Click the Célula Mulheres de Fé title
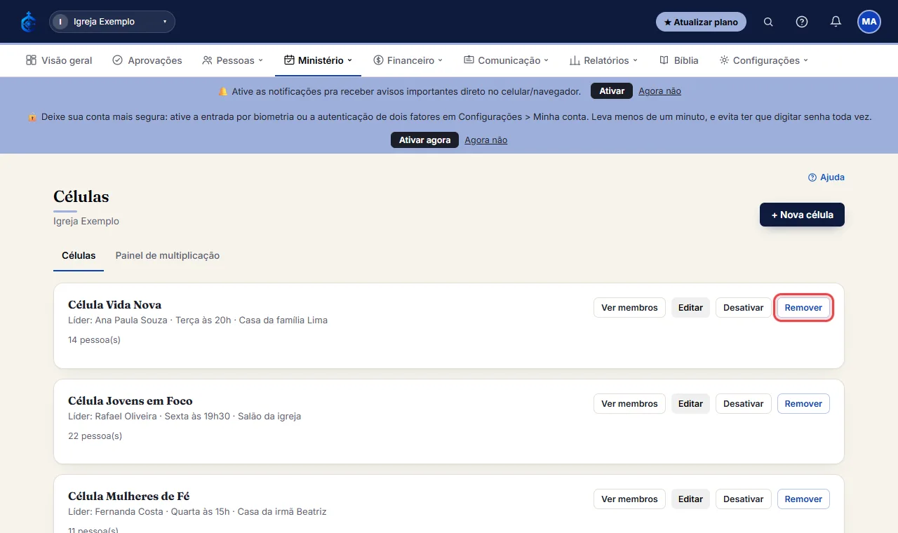898x533 pixels. (x=128, y=497)
